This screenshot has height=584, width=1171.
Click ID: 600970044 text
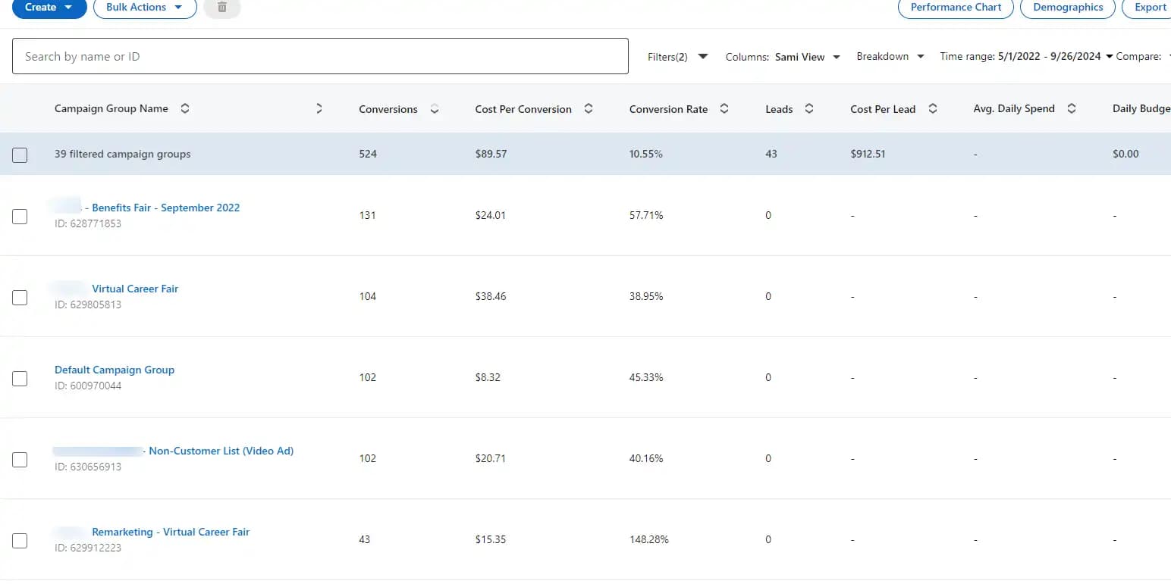coord(88,386)
